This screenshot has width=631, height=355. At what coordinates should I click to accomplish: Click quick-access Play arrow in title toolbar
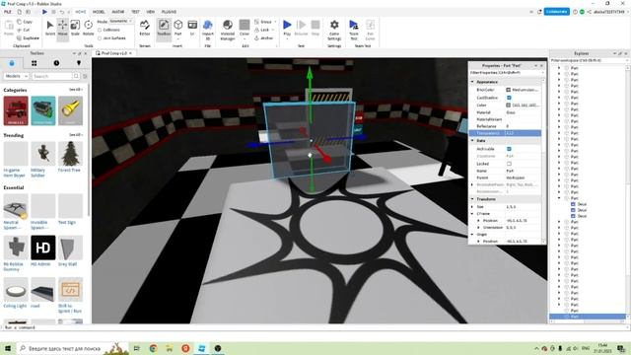(x=44, y=12)
